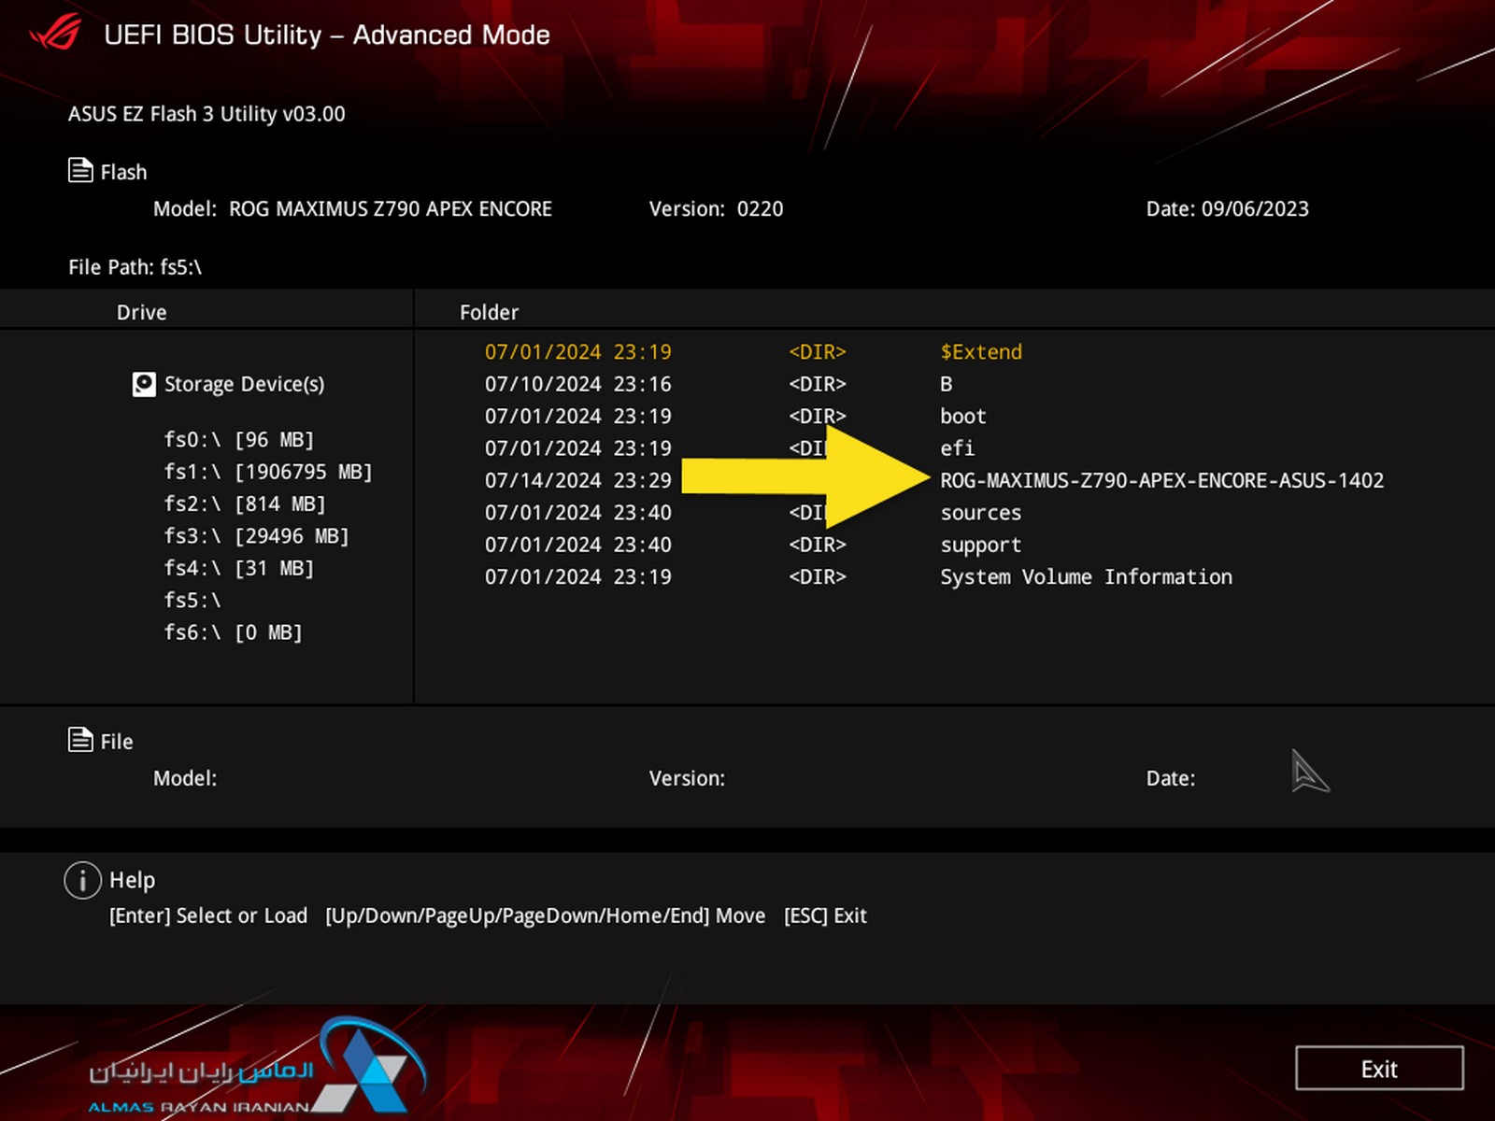Click the Exit button
The width and height of the screenshot is (1495, 1121).
[x=1379, y=1069]
